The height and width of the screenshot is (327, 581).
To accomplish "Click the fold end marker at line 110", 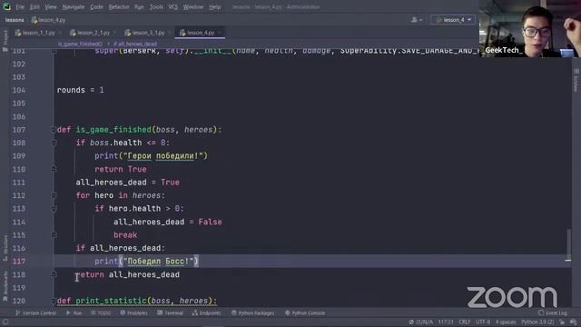I will [x=54, y=169].
